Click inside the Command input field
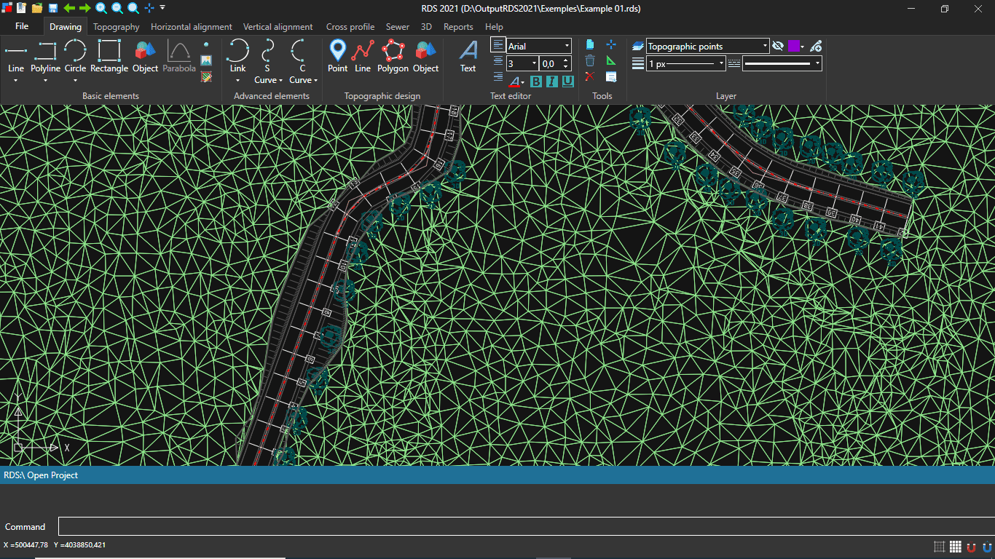 tap(291, 526)
